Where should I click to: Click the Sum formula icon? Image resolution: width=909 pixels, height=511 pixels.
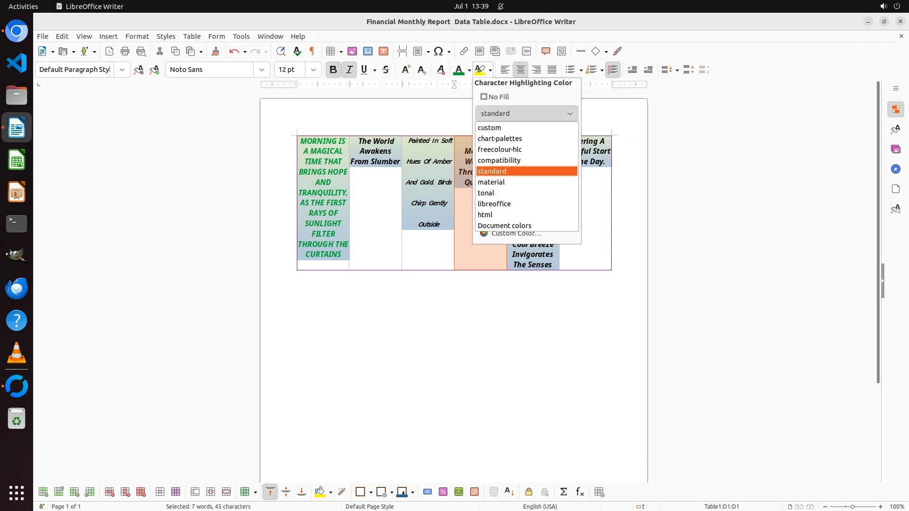pos(563,492)
